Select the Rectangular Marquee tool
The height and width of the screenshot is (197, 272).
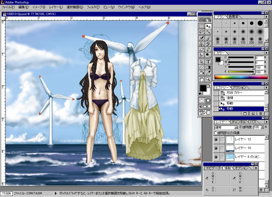coord(201,26)
